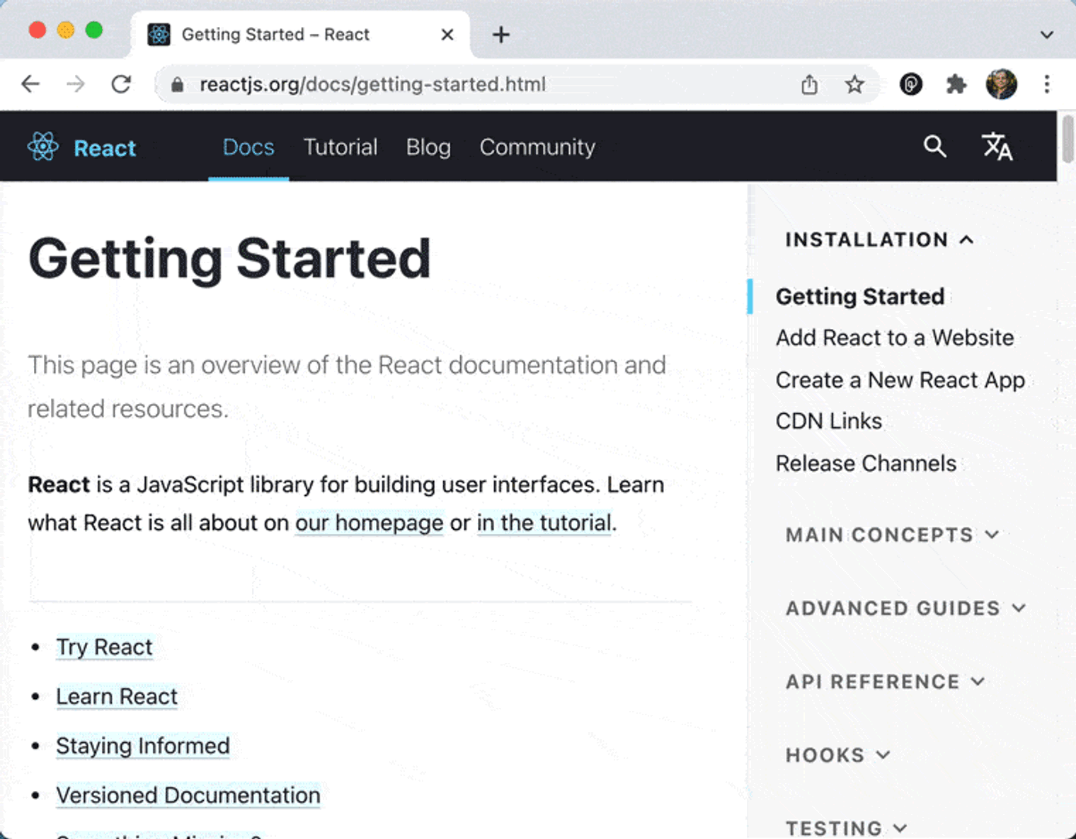Follow the 'in the tutorial' link
1076x839 pixels.
544,523
